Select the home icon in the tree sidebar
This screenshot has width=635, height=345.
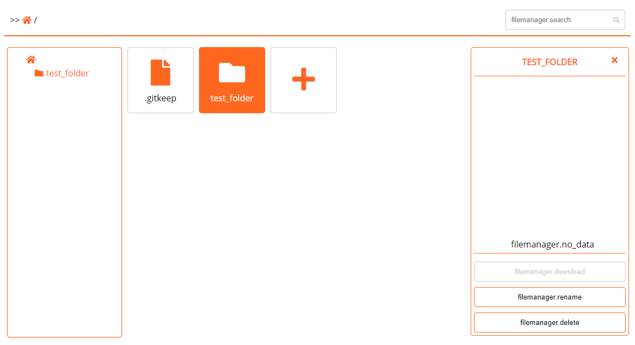(x=31, y=60)
